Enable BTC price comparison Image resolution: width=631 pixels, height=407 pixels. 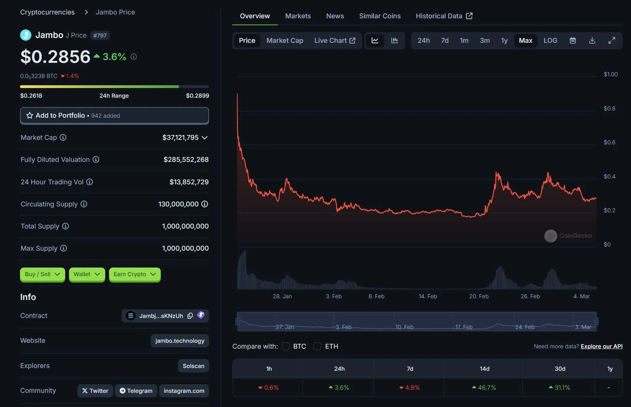click(x=286, y=346)
